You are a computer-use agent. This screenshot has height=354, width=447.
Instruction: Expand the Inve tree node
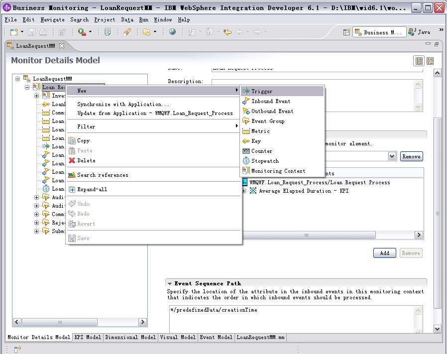(36, 96)
